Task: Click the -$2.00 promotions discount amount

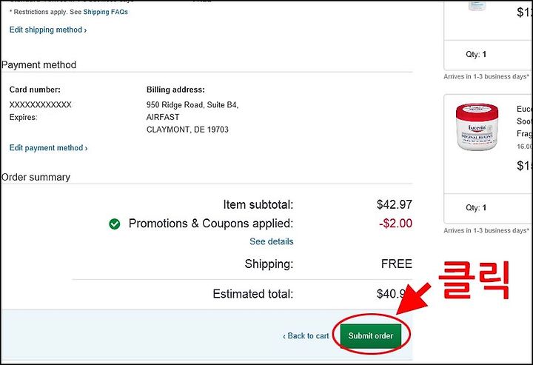Action: tap(395, 224)
